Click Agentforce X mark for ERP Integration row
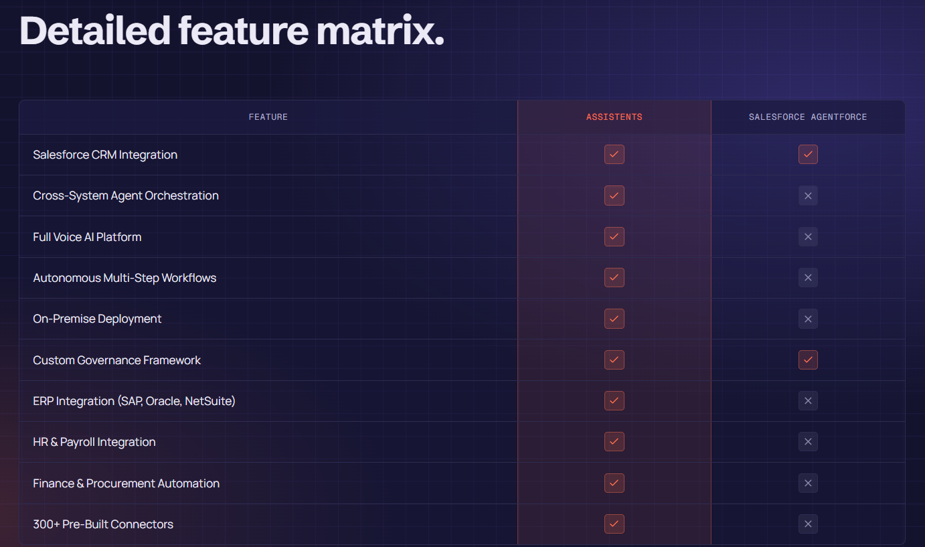 tap(808, 401)
